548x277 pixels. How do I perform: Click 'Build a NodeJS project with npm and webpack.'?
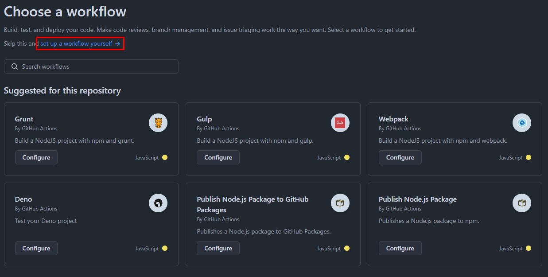443,140
